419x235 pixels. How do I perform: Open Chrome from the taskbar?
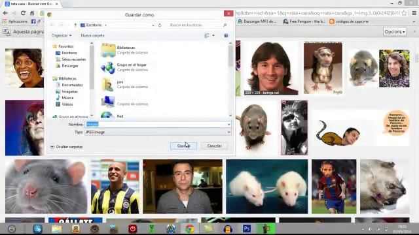tap(190, 228)
